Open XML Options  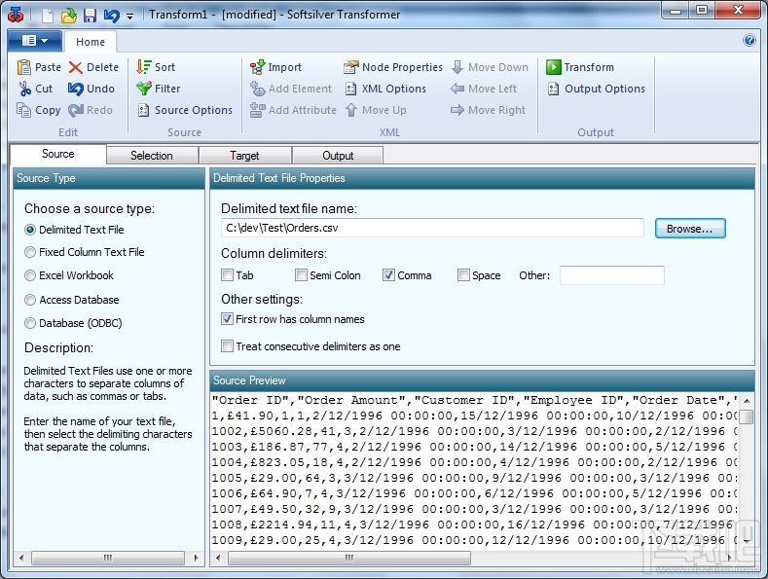[x=385, y=89]
